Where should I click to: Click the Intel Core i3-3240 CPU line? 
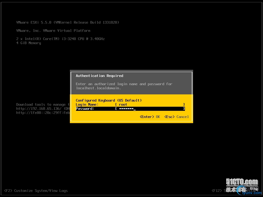(60, 39)
